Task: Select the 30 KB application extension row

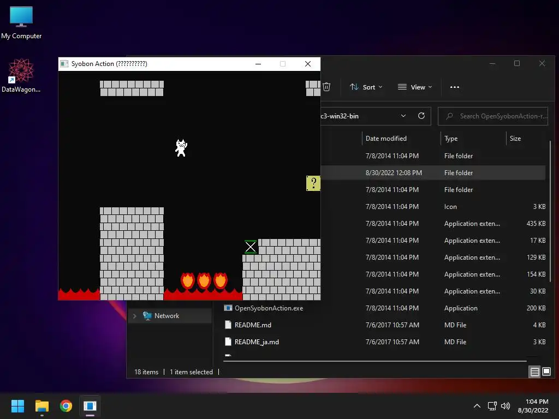Action: coord(433,291)
